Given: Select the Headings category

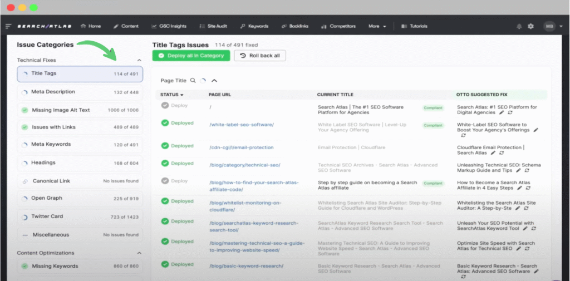Looking at the screenshot, I should (80, 163).
